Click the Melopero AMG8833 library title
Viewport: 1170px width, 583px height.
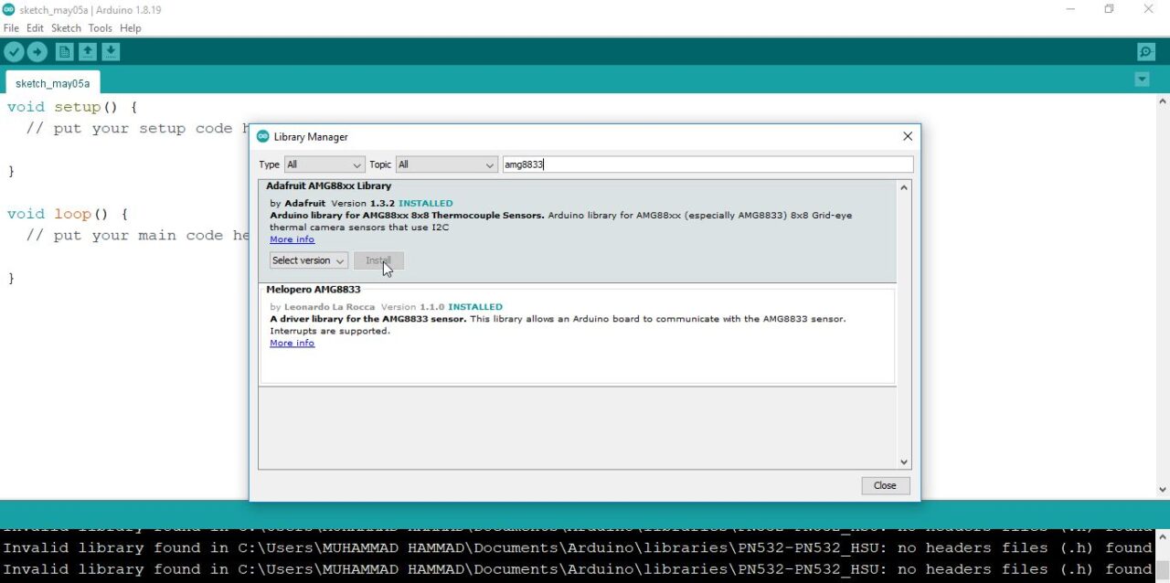(314, 289)
